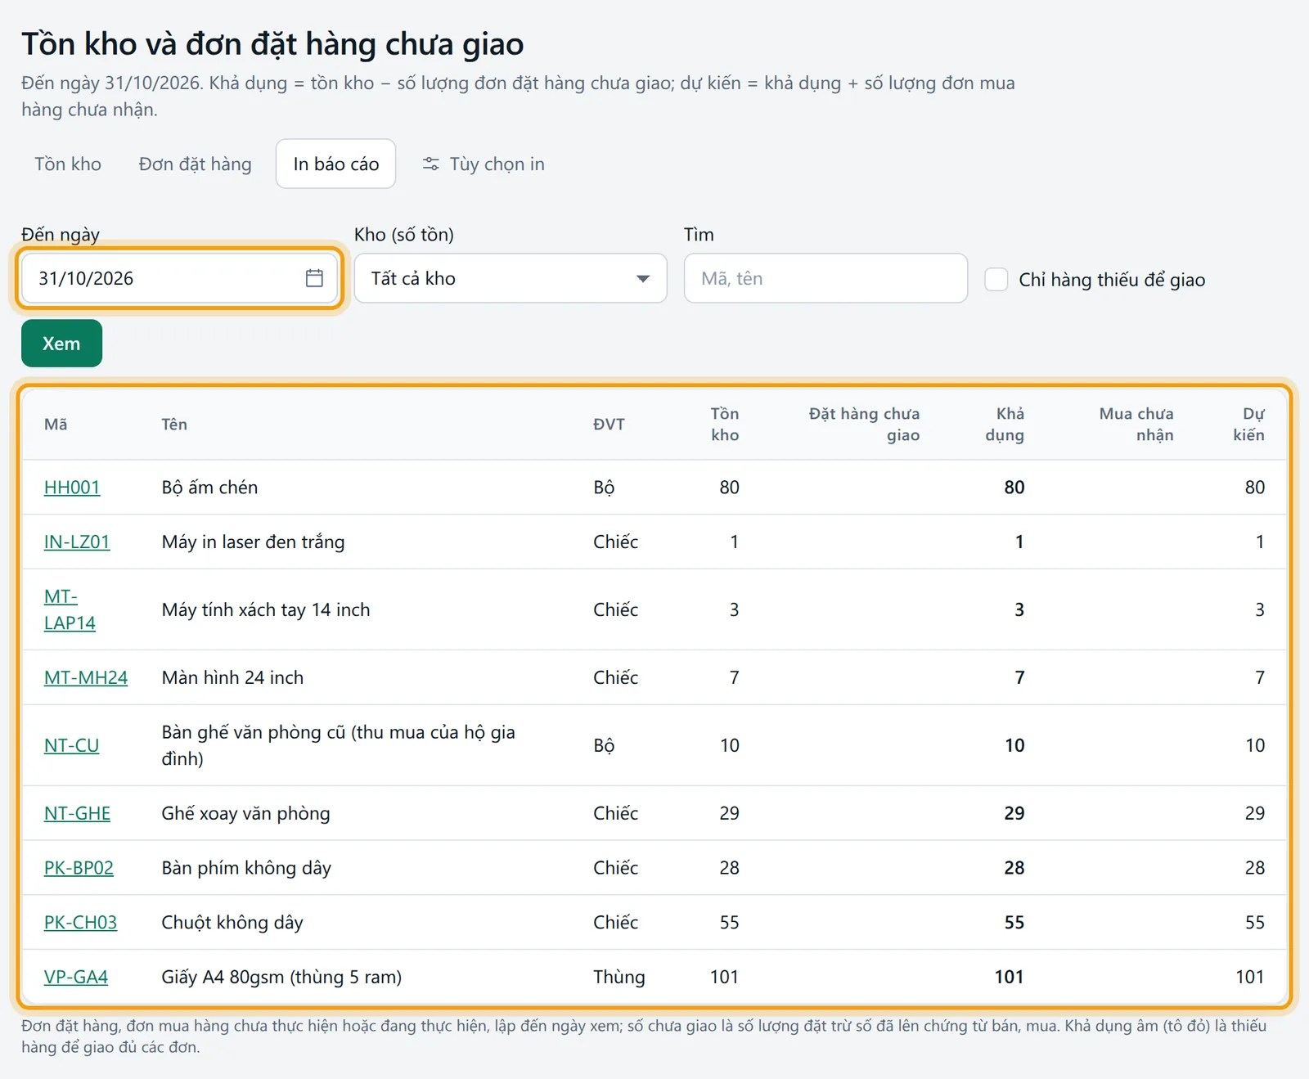Click the Bàn ghế văn phòng cũ item name
Viewport: 1309px width, 1079px height.
coord(338,745)
